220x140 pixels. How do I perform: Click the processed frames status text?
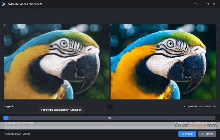(19, 123)
